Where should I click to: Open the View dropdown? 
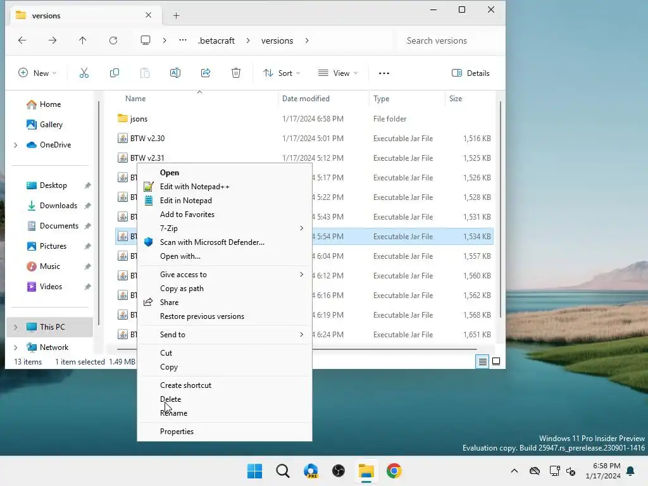[338, 73]
